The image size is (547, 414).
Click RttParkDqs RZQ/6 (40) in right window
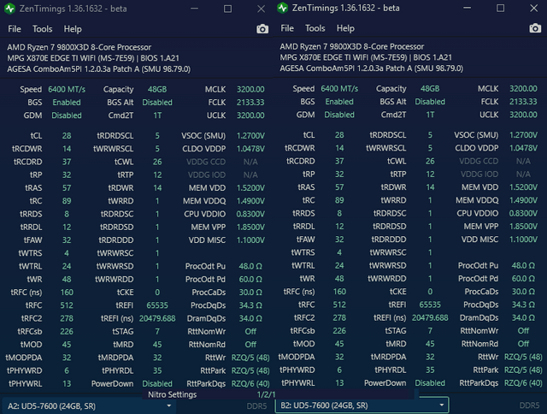pyautogui.click(x=523, y=383)
